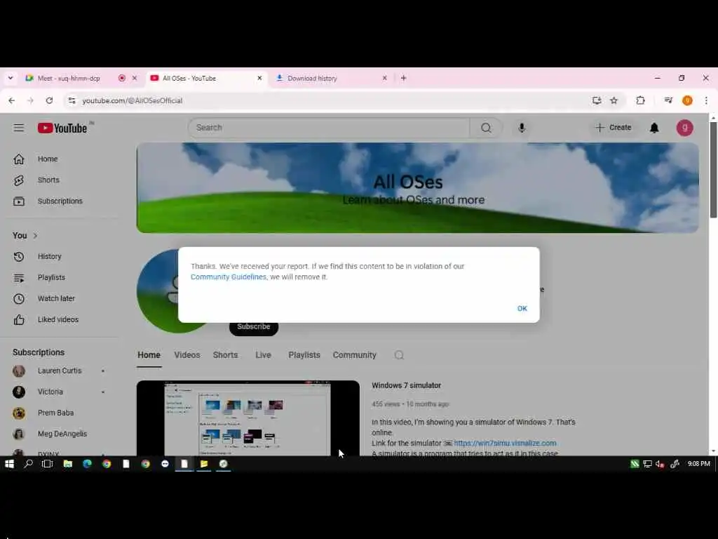Open the account avatar menu in YouTube
Viewport: 718px width, 539px height.
684,128
